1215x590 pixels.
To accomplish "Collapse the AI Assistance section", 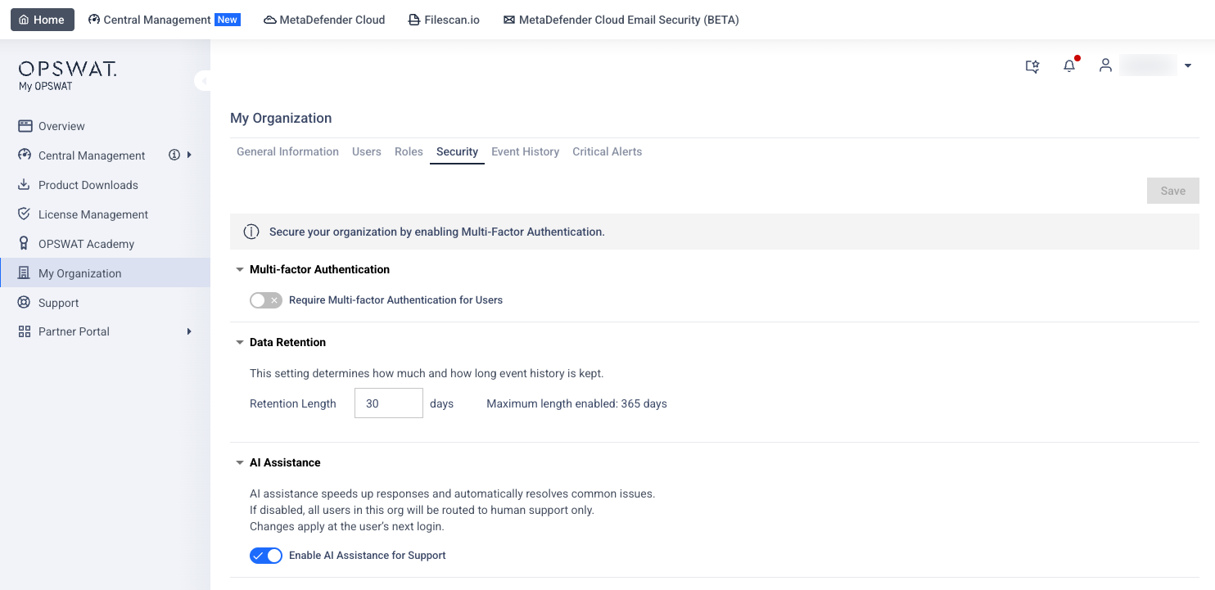I will 240,463.
